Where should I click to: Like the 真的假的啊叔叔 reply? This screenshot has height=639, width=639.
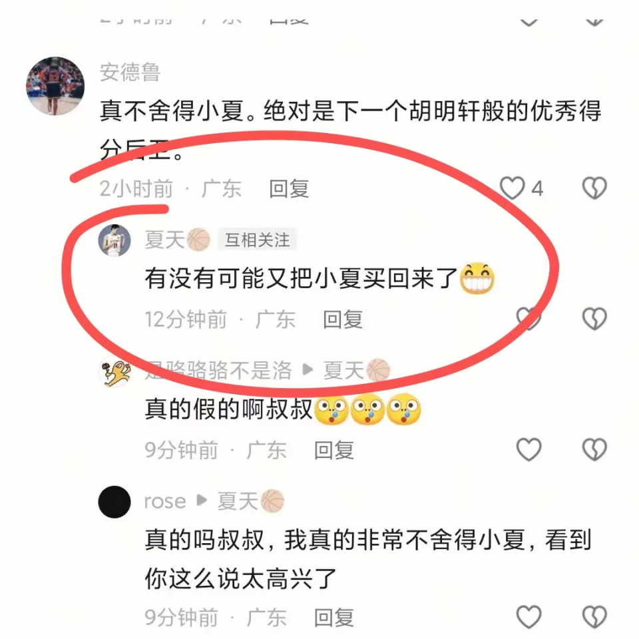(529, 449)
